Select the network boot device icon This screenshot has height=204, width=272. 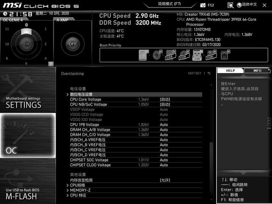[x=225, y=55]
